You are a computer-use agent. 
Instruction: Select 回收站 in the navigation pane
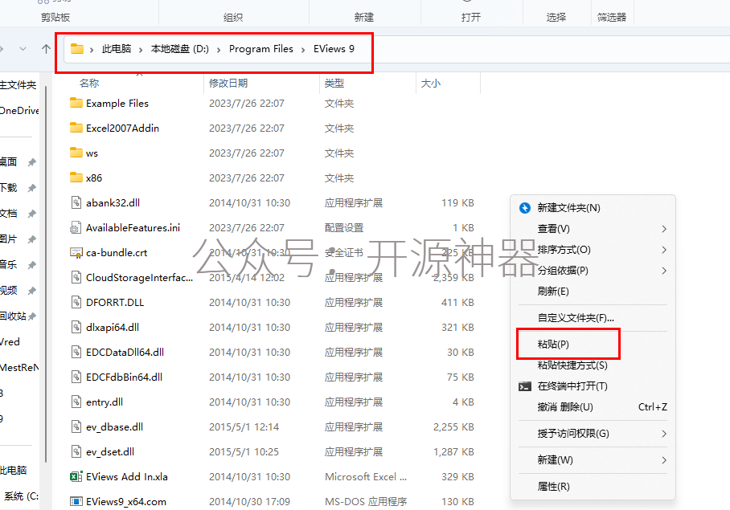(14, 316)
